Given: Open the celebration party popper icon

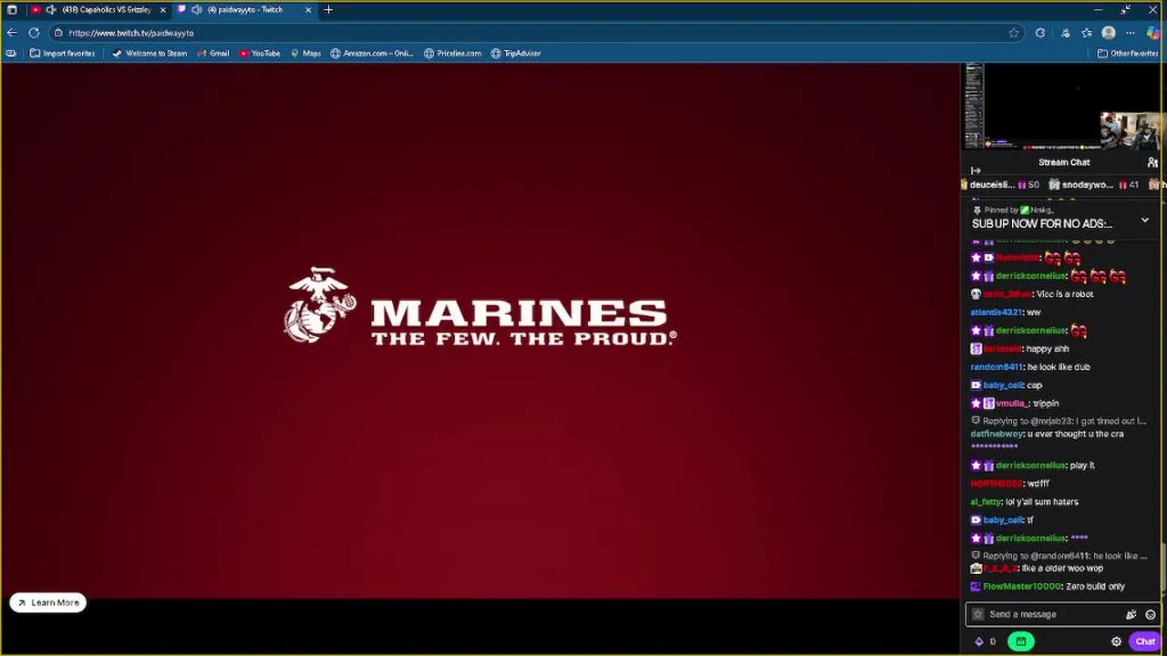Looking at the screenshot, I should pos(1131,614).
